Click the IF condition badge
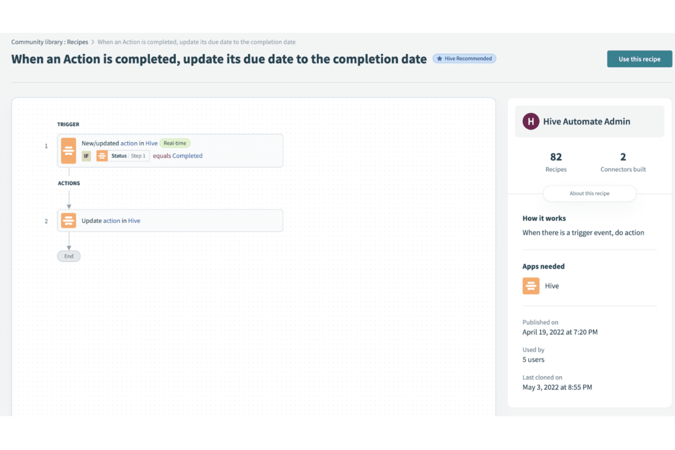 pos(86,156)
